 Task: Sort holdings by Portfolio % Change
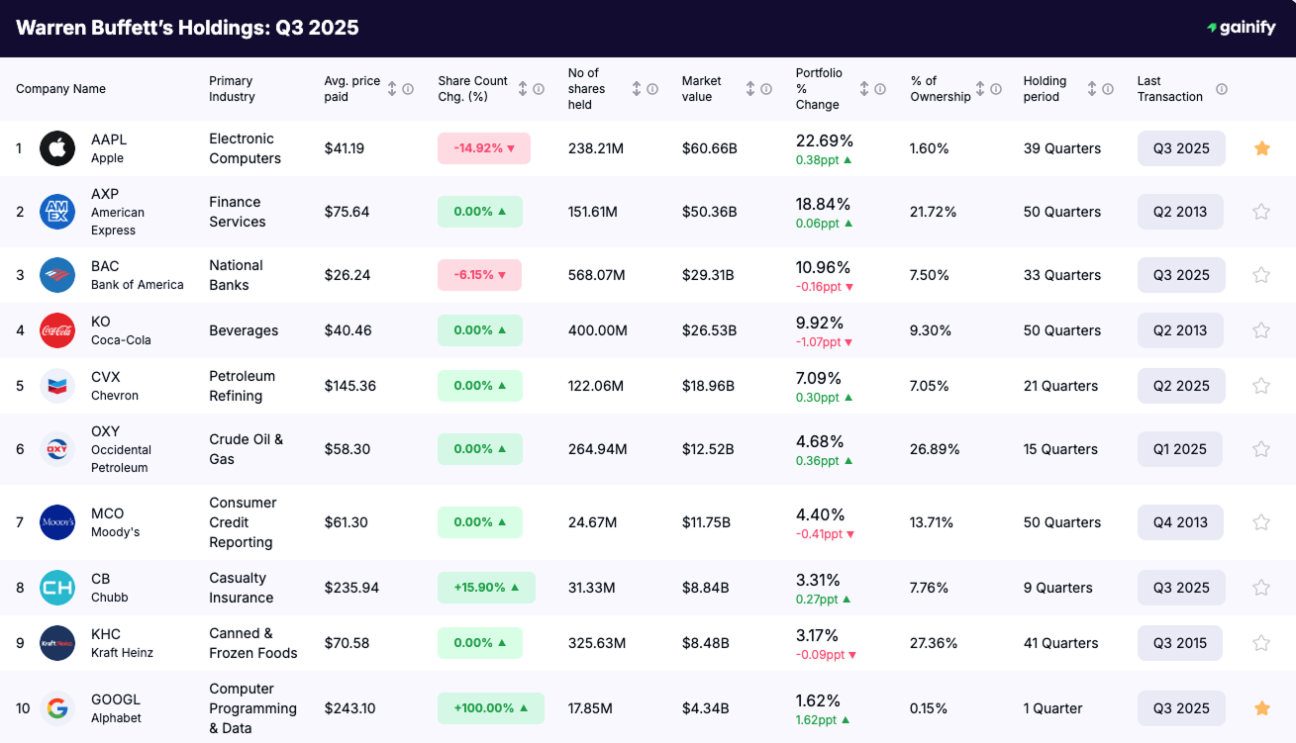coord(862,88)
